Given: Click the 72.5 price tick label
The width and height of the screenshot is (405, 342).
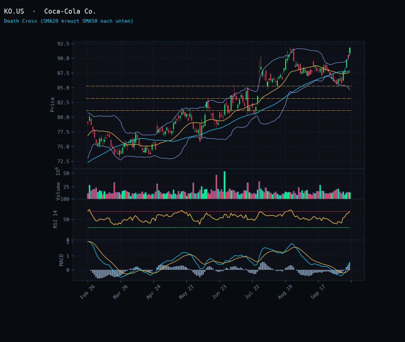Looking at the screenshot, I should [63, 161].
